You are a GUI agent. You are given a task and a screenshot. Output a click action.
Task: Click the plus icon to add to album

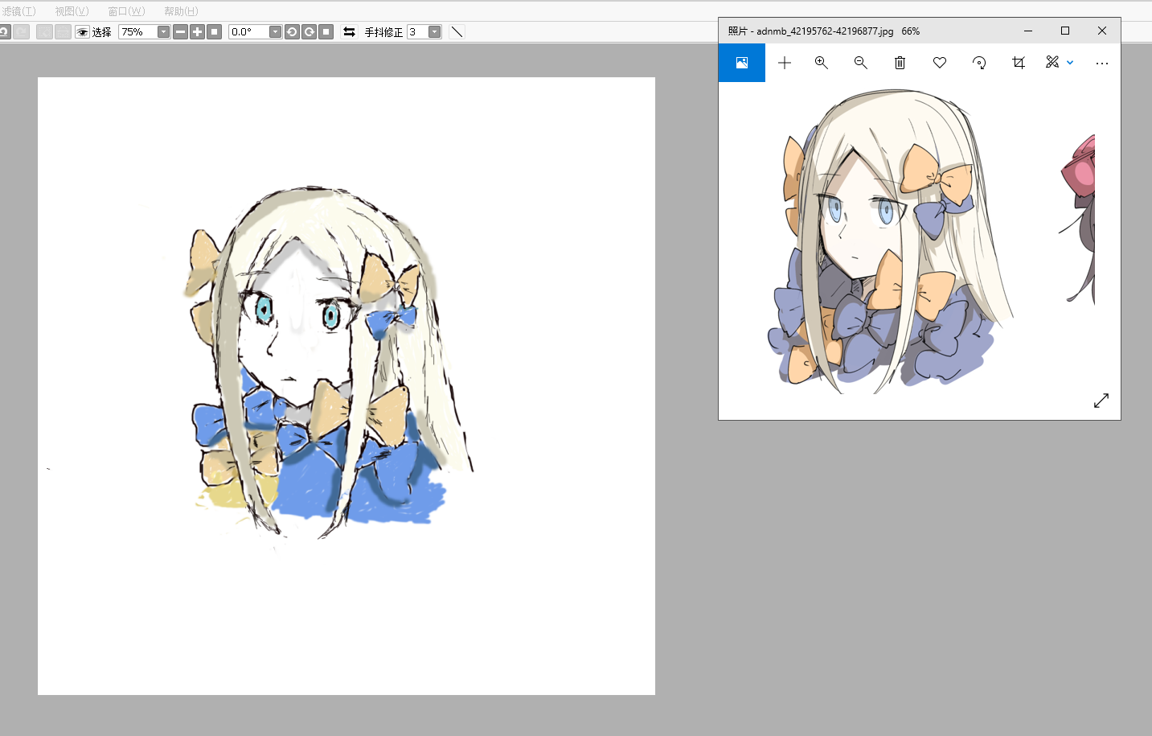point(785,63)
